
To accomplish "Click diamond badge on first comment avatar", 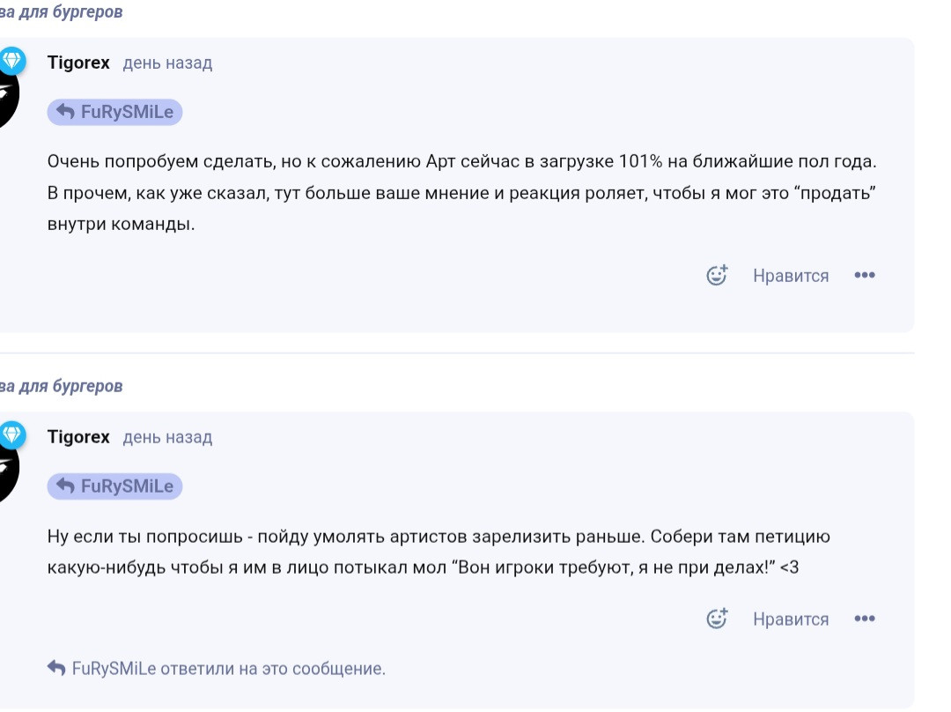I will (12, 61).
